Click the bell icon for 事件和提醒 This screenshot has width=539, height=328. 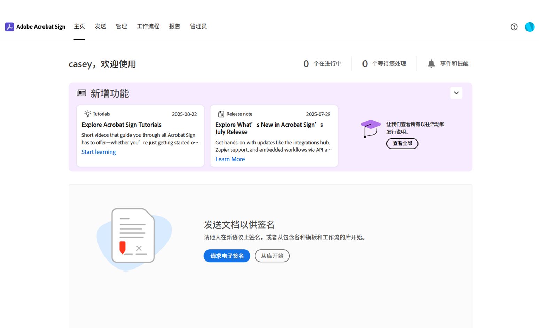(x=431, y=64)
